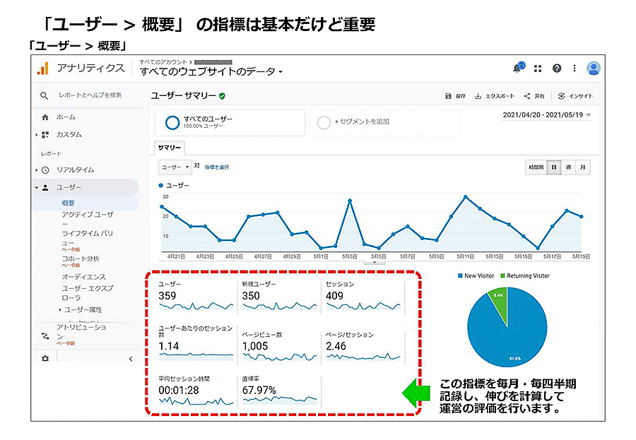
Task: Open the ユーザー metric dropdown above chart
Action: tap(175, 167)
